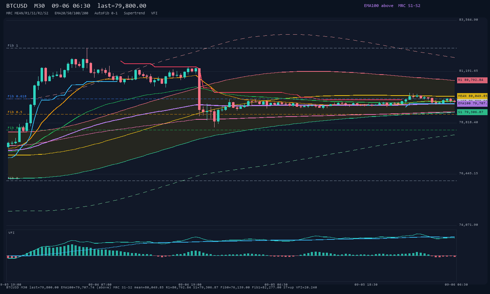
Task: Click the 09-04 19:00 time axis label
Action: click(190, 285)
